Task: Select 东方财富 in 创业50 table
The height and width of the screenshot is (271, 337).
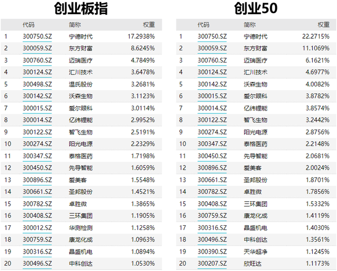Action: pyautogui.click(x=255, y=48)
